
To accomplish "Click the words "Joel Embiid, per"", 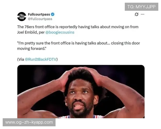I will point(31,32).
